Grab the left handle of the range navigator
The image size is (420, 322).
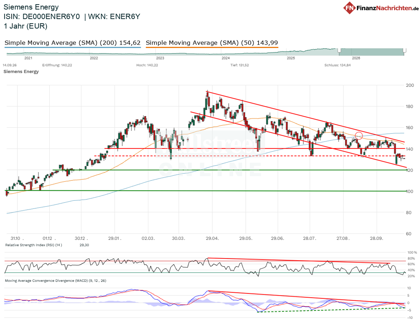tap(339, 50)
